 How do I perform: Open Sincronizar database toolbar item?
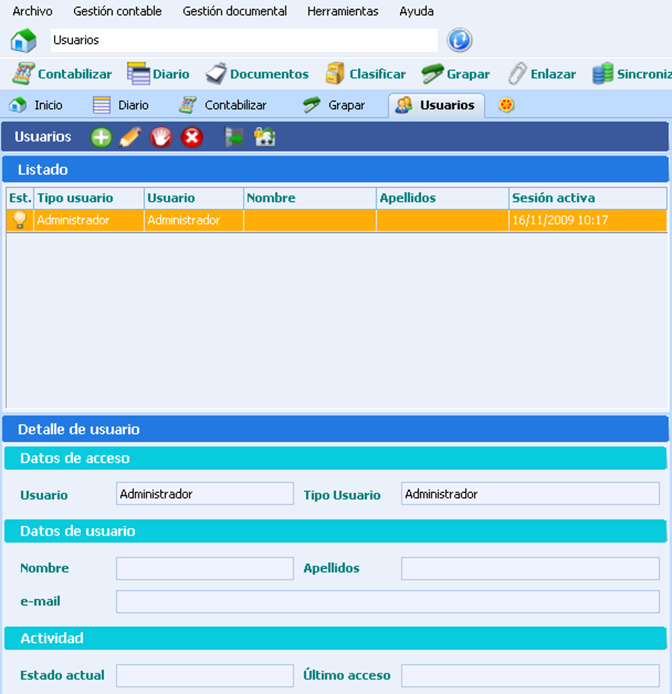pos(632,74)
